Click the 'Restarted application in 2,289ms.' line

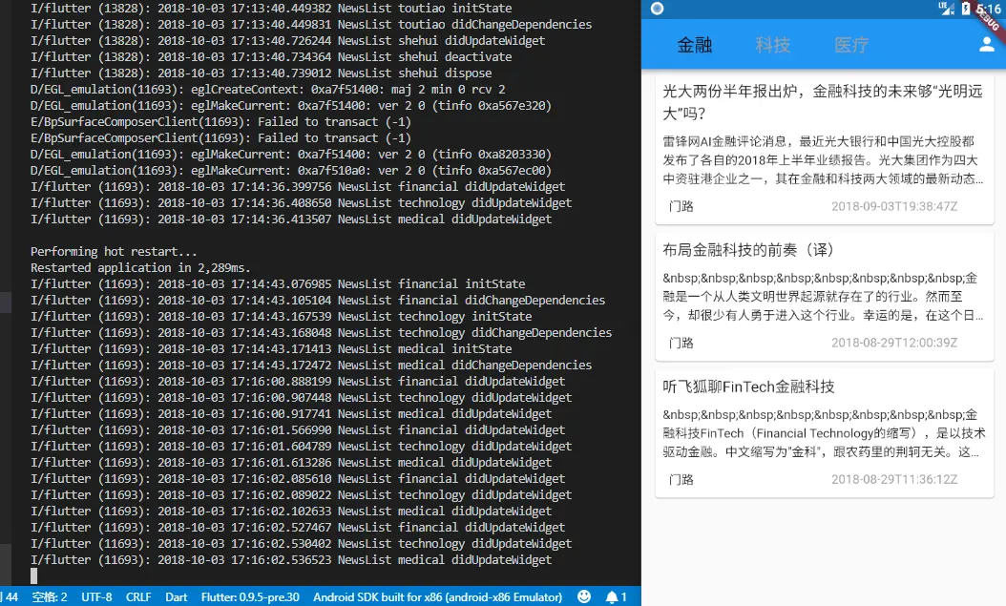click(140, 267)
